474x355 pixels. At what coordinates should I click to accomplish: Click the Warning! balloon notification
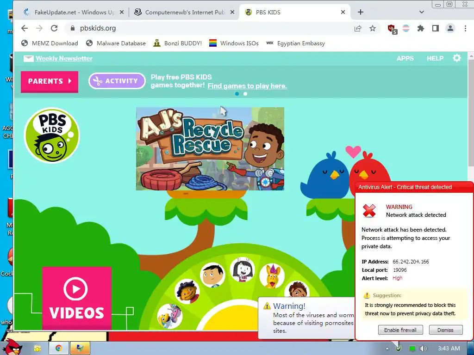coord(306,318)
